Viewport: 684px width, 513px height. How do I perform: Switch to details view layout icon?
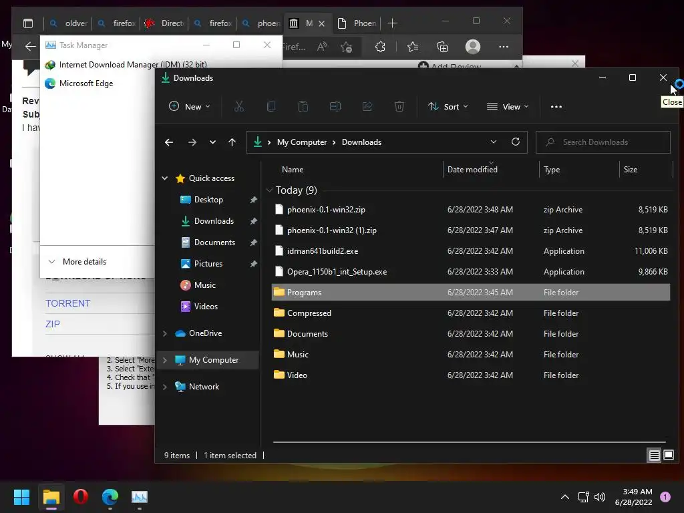(x=655, y=456)
